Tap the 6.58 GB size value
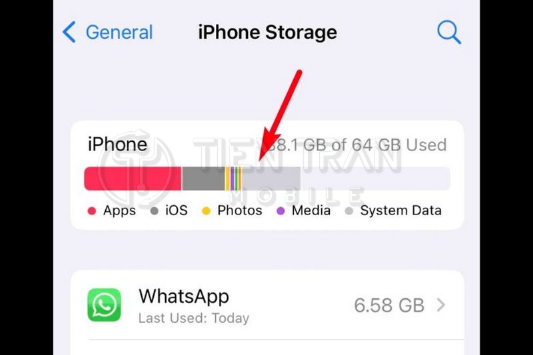 click(389, 305)
